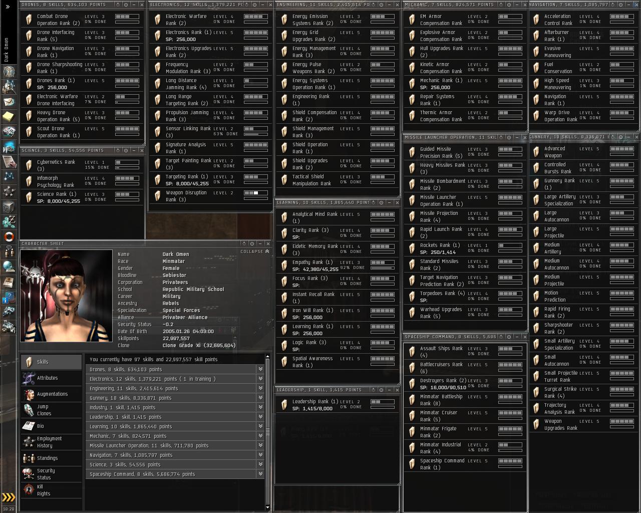Click the Scout Drone Operation skill book icon
The image size is (641, 513).
click(x=29, y=132)
